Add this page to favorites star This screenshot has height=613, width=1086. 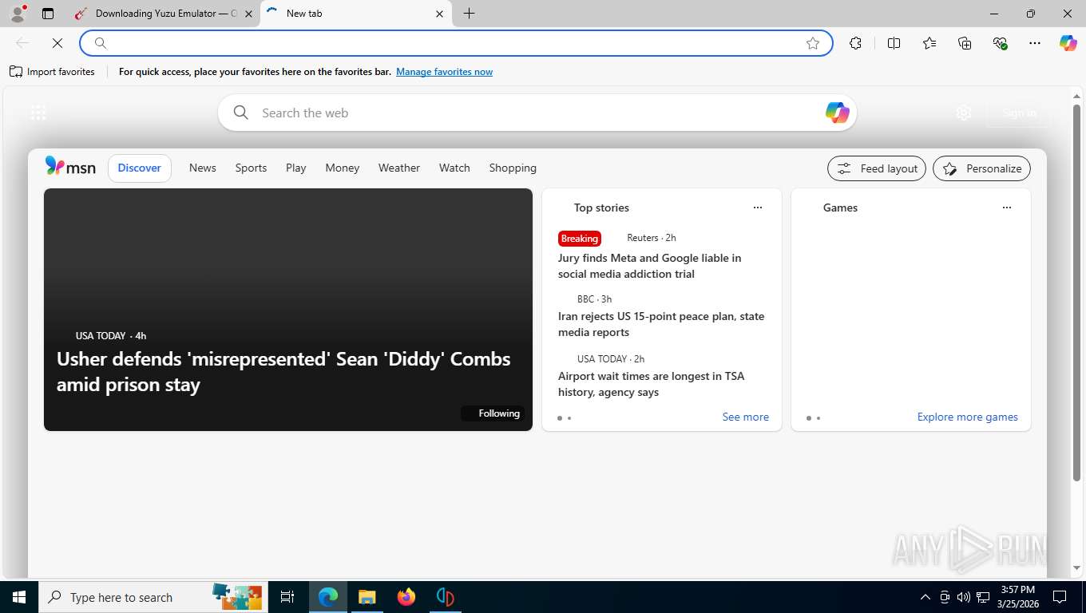coord(813,43)
